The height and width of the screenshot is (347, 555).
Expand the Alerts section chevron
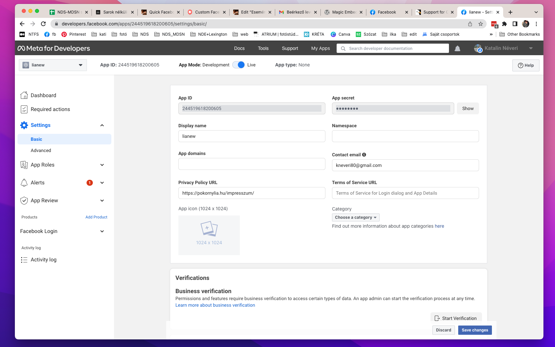click(102, 183)
